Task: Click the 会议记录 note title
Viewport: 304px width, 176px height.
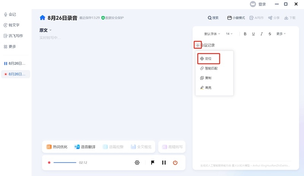Action: tap(207, 45)
